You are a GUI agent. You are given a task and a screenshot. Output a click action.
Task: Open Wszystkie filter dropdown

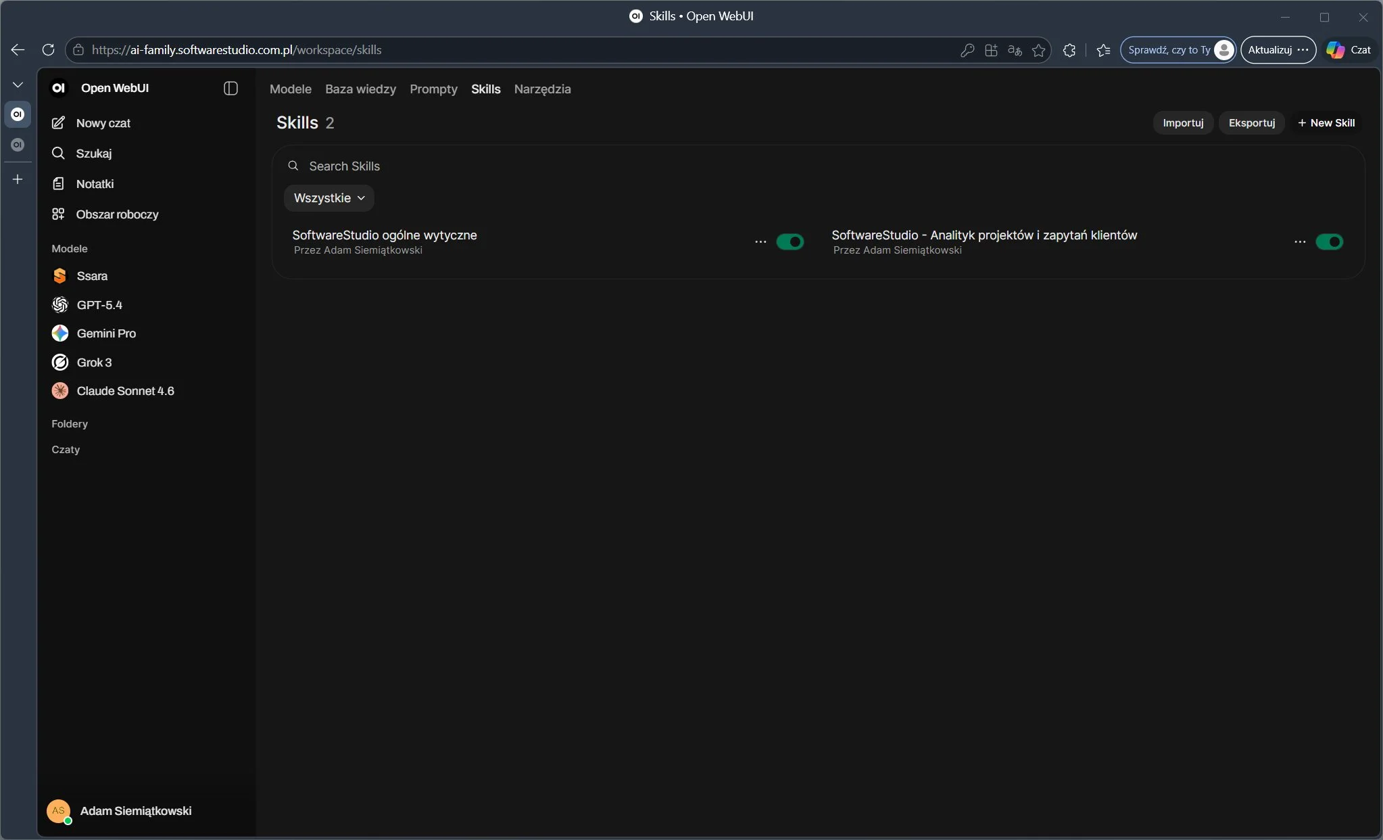tap(329, 198)
